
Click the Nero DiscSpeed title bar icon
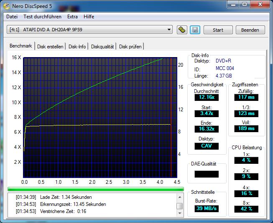[x=7, y=6]
